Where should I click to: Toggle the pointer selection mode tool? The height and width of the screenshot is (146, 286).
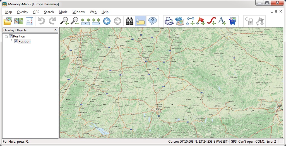click(x=140, y=21)
